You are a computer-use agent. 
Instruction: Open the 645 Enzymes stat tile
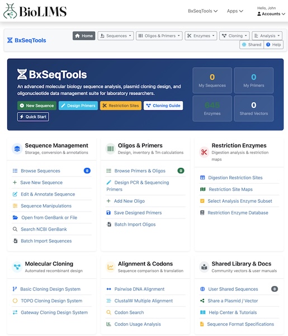tap(213, 109)
